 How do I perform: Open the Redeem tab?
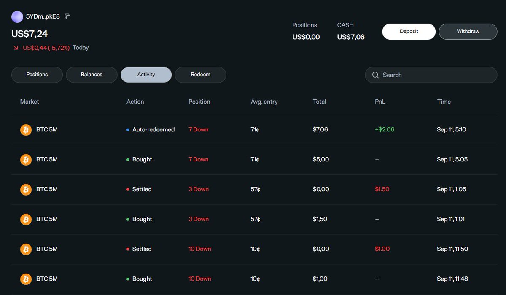pos(200,75)
